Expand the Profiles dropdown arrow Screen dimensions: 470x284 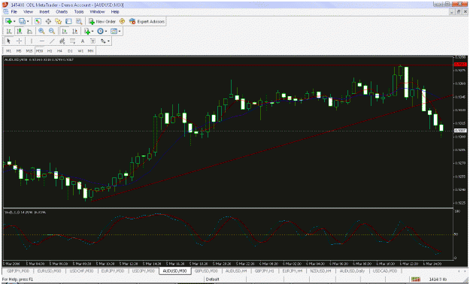(x=28, y=22)
